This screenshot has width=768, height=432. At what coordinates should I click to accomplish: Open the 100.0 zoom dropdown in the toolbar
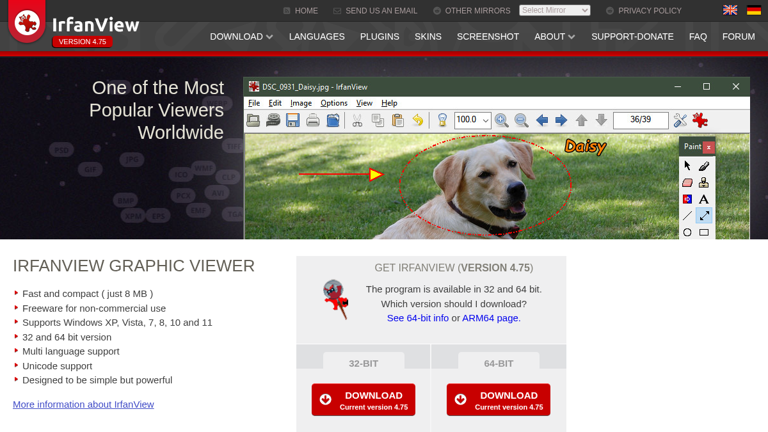473,120
